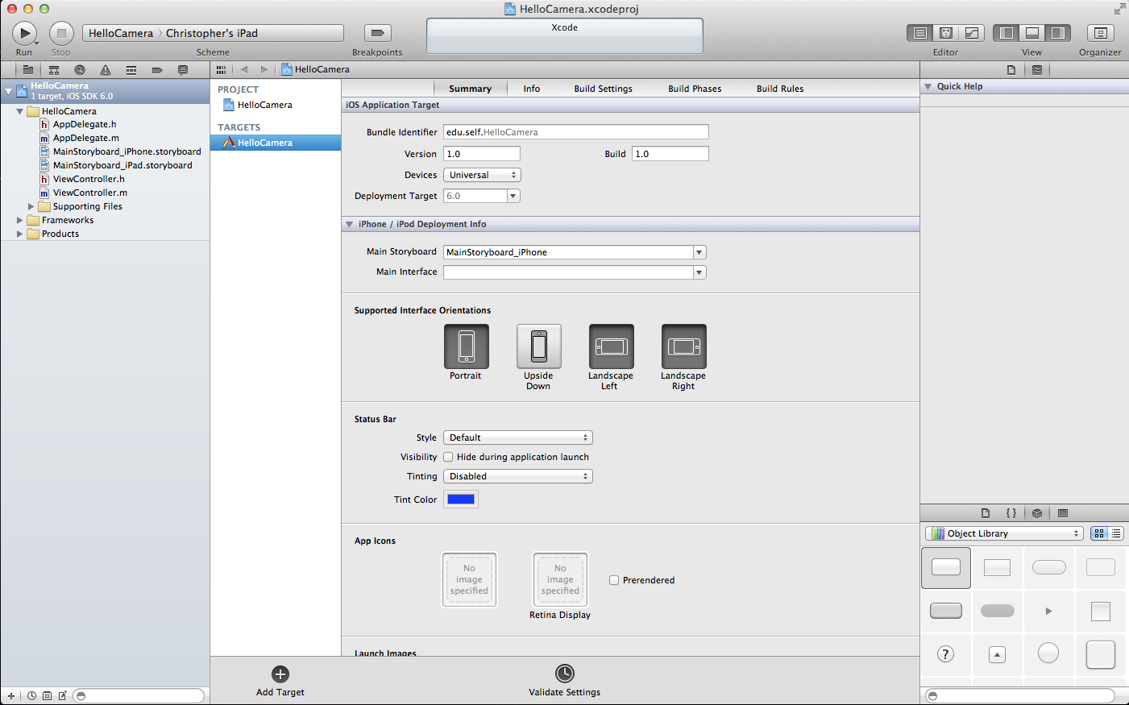Expand the Frameworks group
This screenshot has height=705, width=1129.
pos(20,220)
